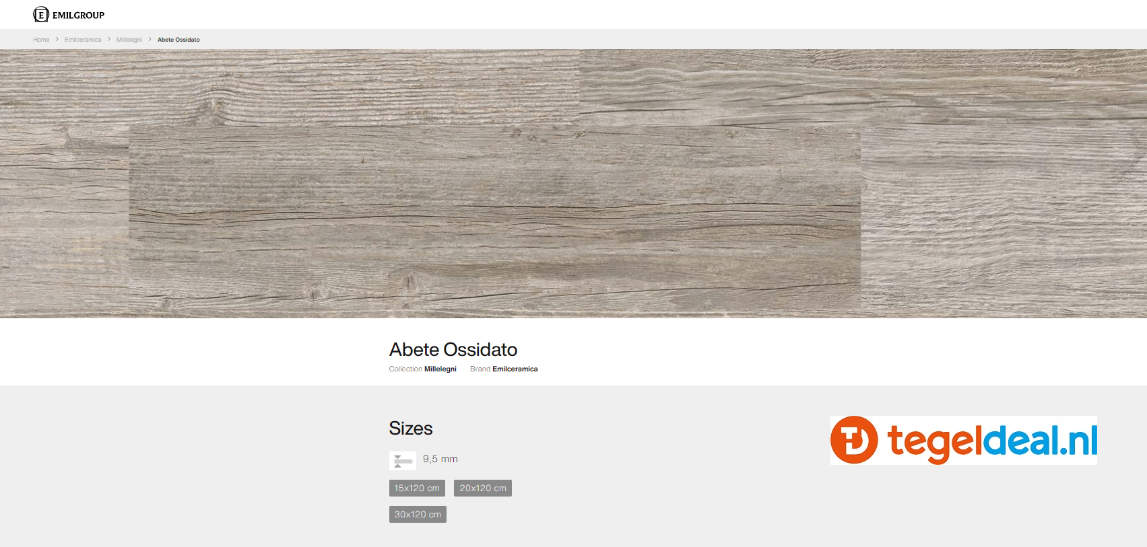The image size is (1147, 547).
Task: Click the wood texture banner image
Action: 573,183
